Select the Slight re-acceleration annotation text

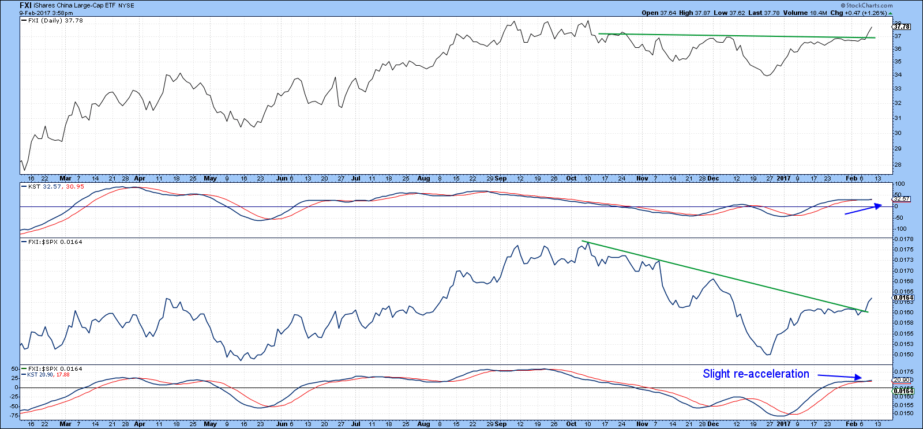(x=756, y=374)
